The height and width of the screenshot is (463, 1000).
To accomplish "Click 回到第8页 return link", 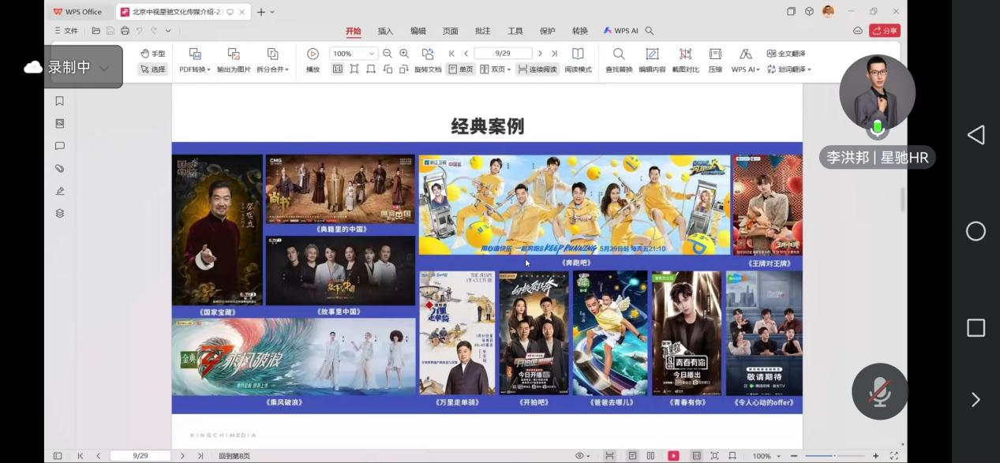I will 234,456.
